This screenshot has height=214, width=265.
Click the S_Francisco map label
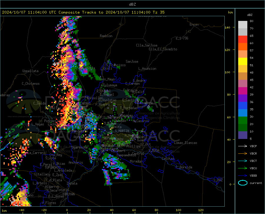116,65
